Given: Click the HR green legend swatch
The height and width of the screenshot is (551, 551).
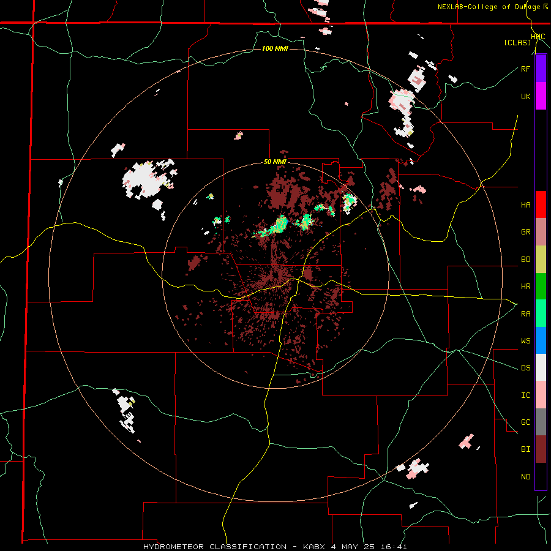Looking at the screenshot, I should point(541,286).
